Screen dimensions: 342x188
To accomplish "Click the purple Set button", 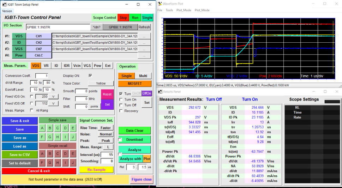I will (107, 104).
